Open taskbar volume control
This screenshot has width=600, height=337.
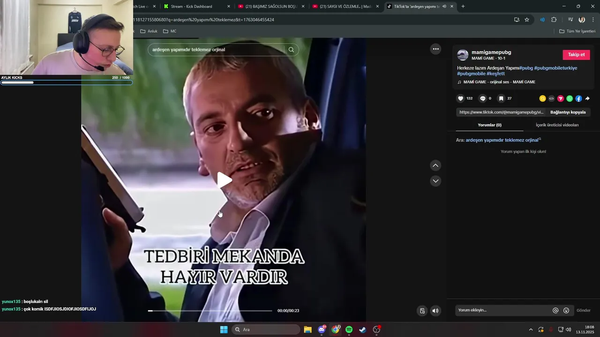tap(569, 330)
